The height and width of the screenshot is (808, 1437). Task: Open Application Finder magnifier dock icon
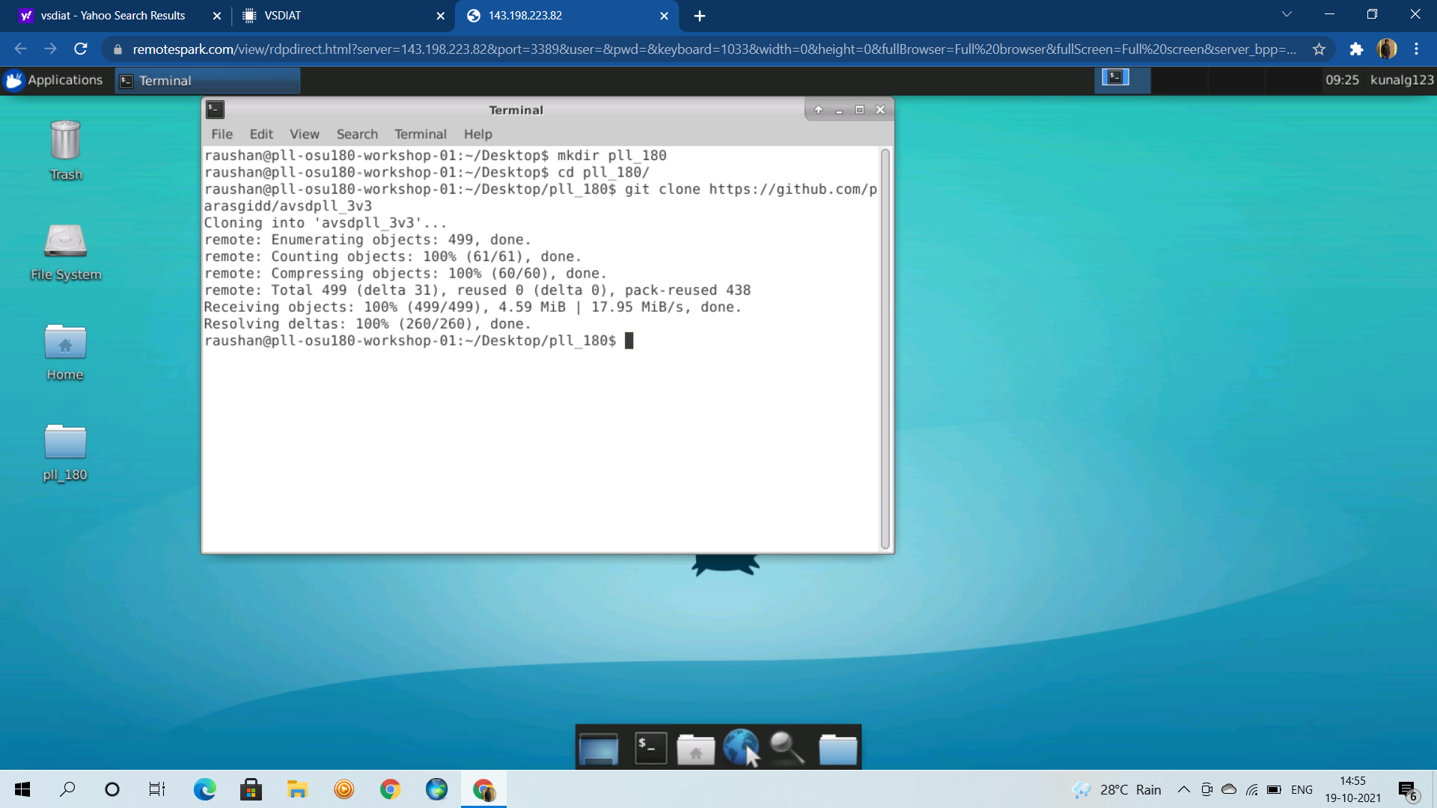(x=787, y=747)
